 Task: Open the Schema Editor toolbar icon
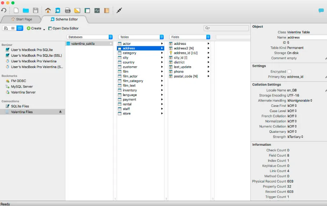pos(58,10)
